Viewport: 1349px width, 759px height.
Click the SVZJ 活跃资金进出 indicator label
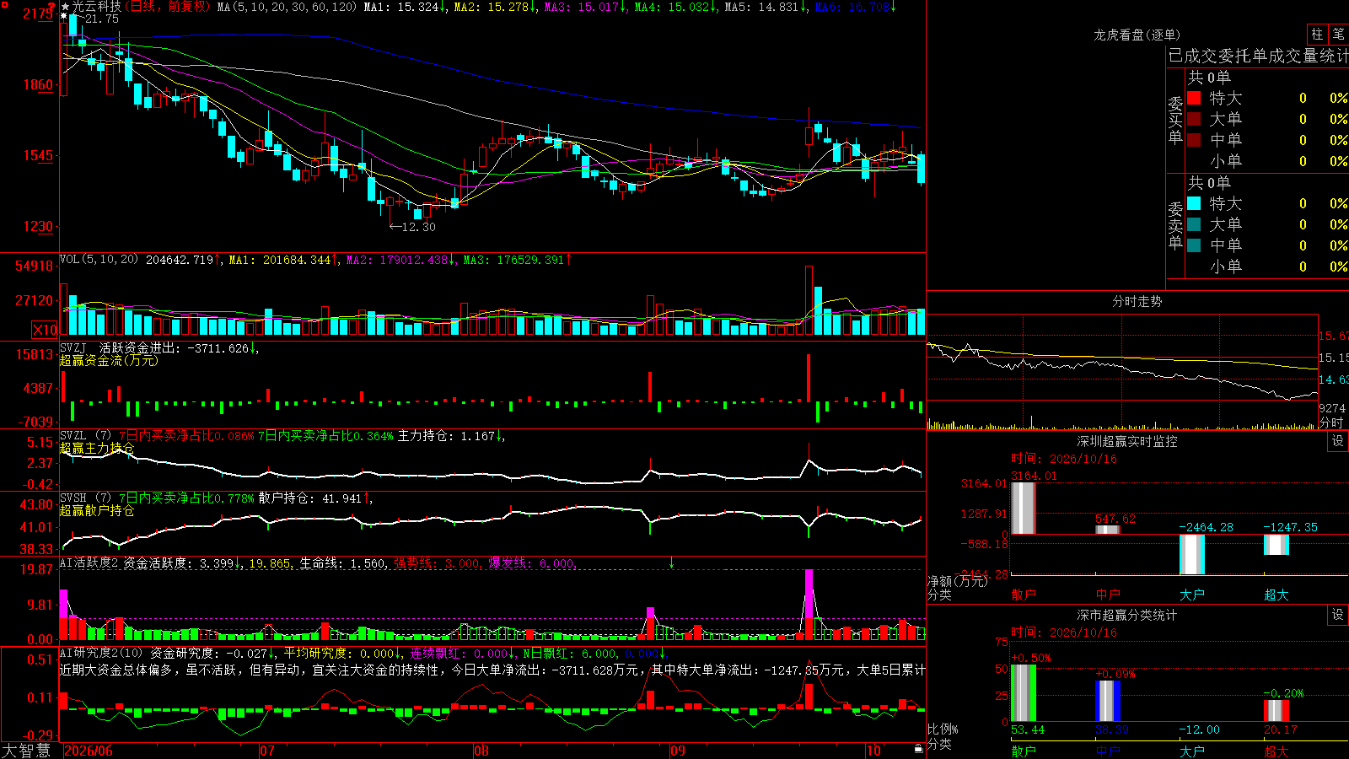[x=154, y=347]
